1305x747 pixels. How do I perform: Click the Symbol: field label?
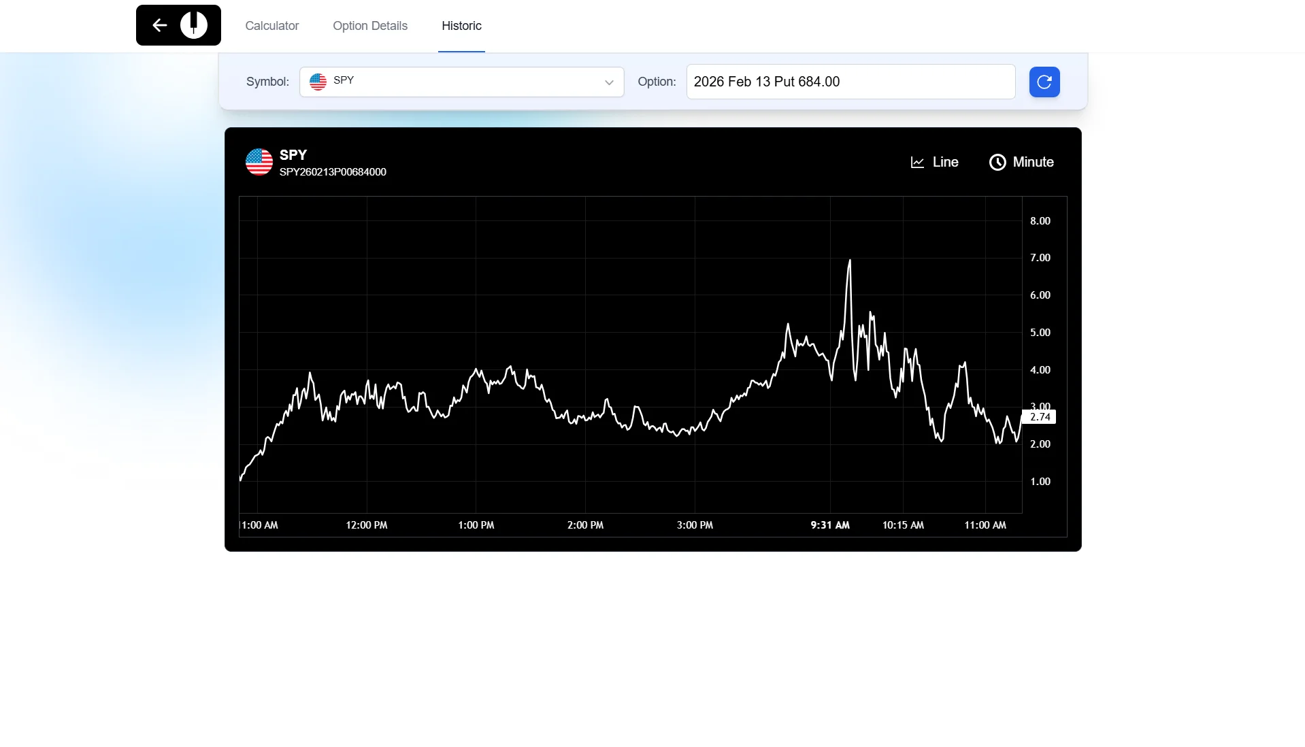(x=267, y=82)
